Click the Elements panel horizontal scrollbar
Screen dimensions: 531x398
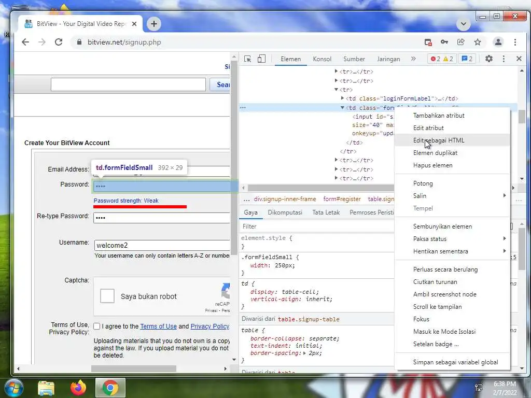(320, 188)
